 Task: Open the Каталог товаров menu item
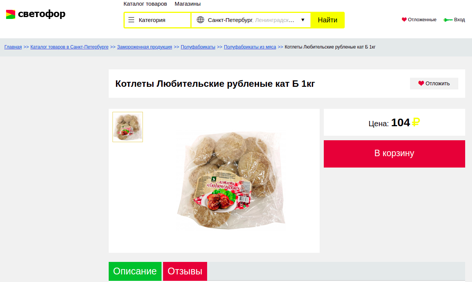tap(145, 4)
